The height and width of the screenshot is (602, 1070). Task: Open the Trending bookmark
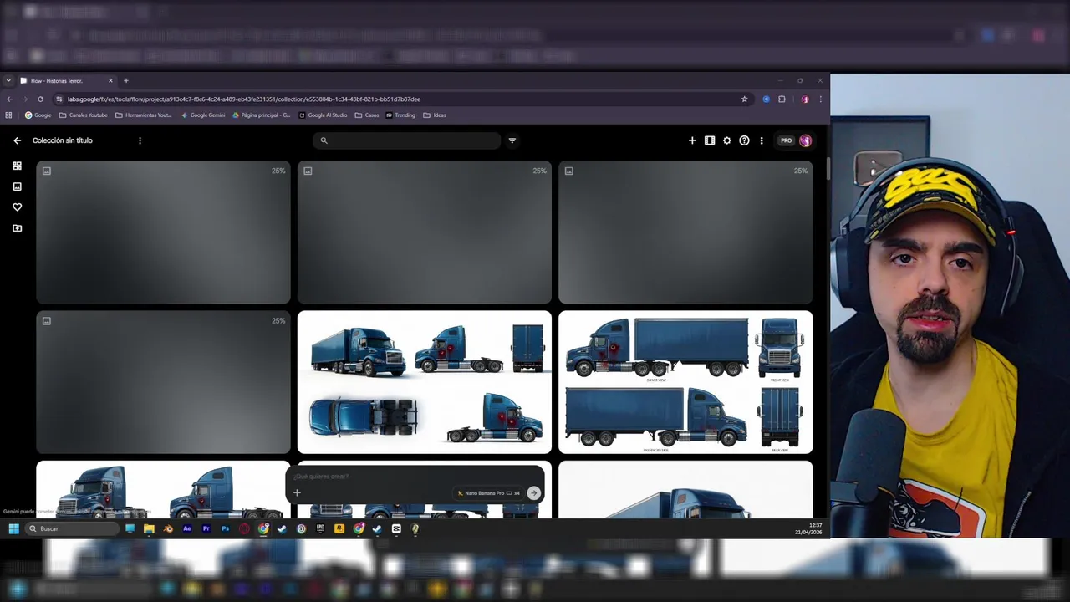[x=400, y=115]
